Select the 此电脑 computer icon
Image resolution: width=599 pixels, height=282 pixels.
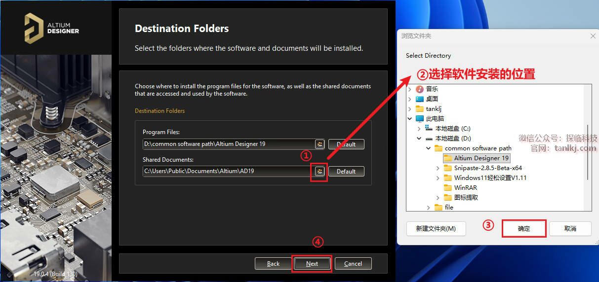tap(420, 119)
